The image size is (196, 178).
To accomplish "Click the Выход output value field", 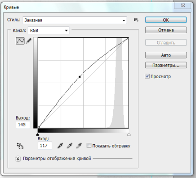I will [23, 125].
